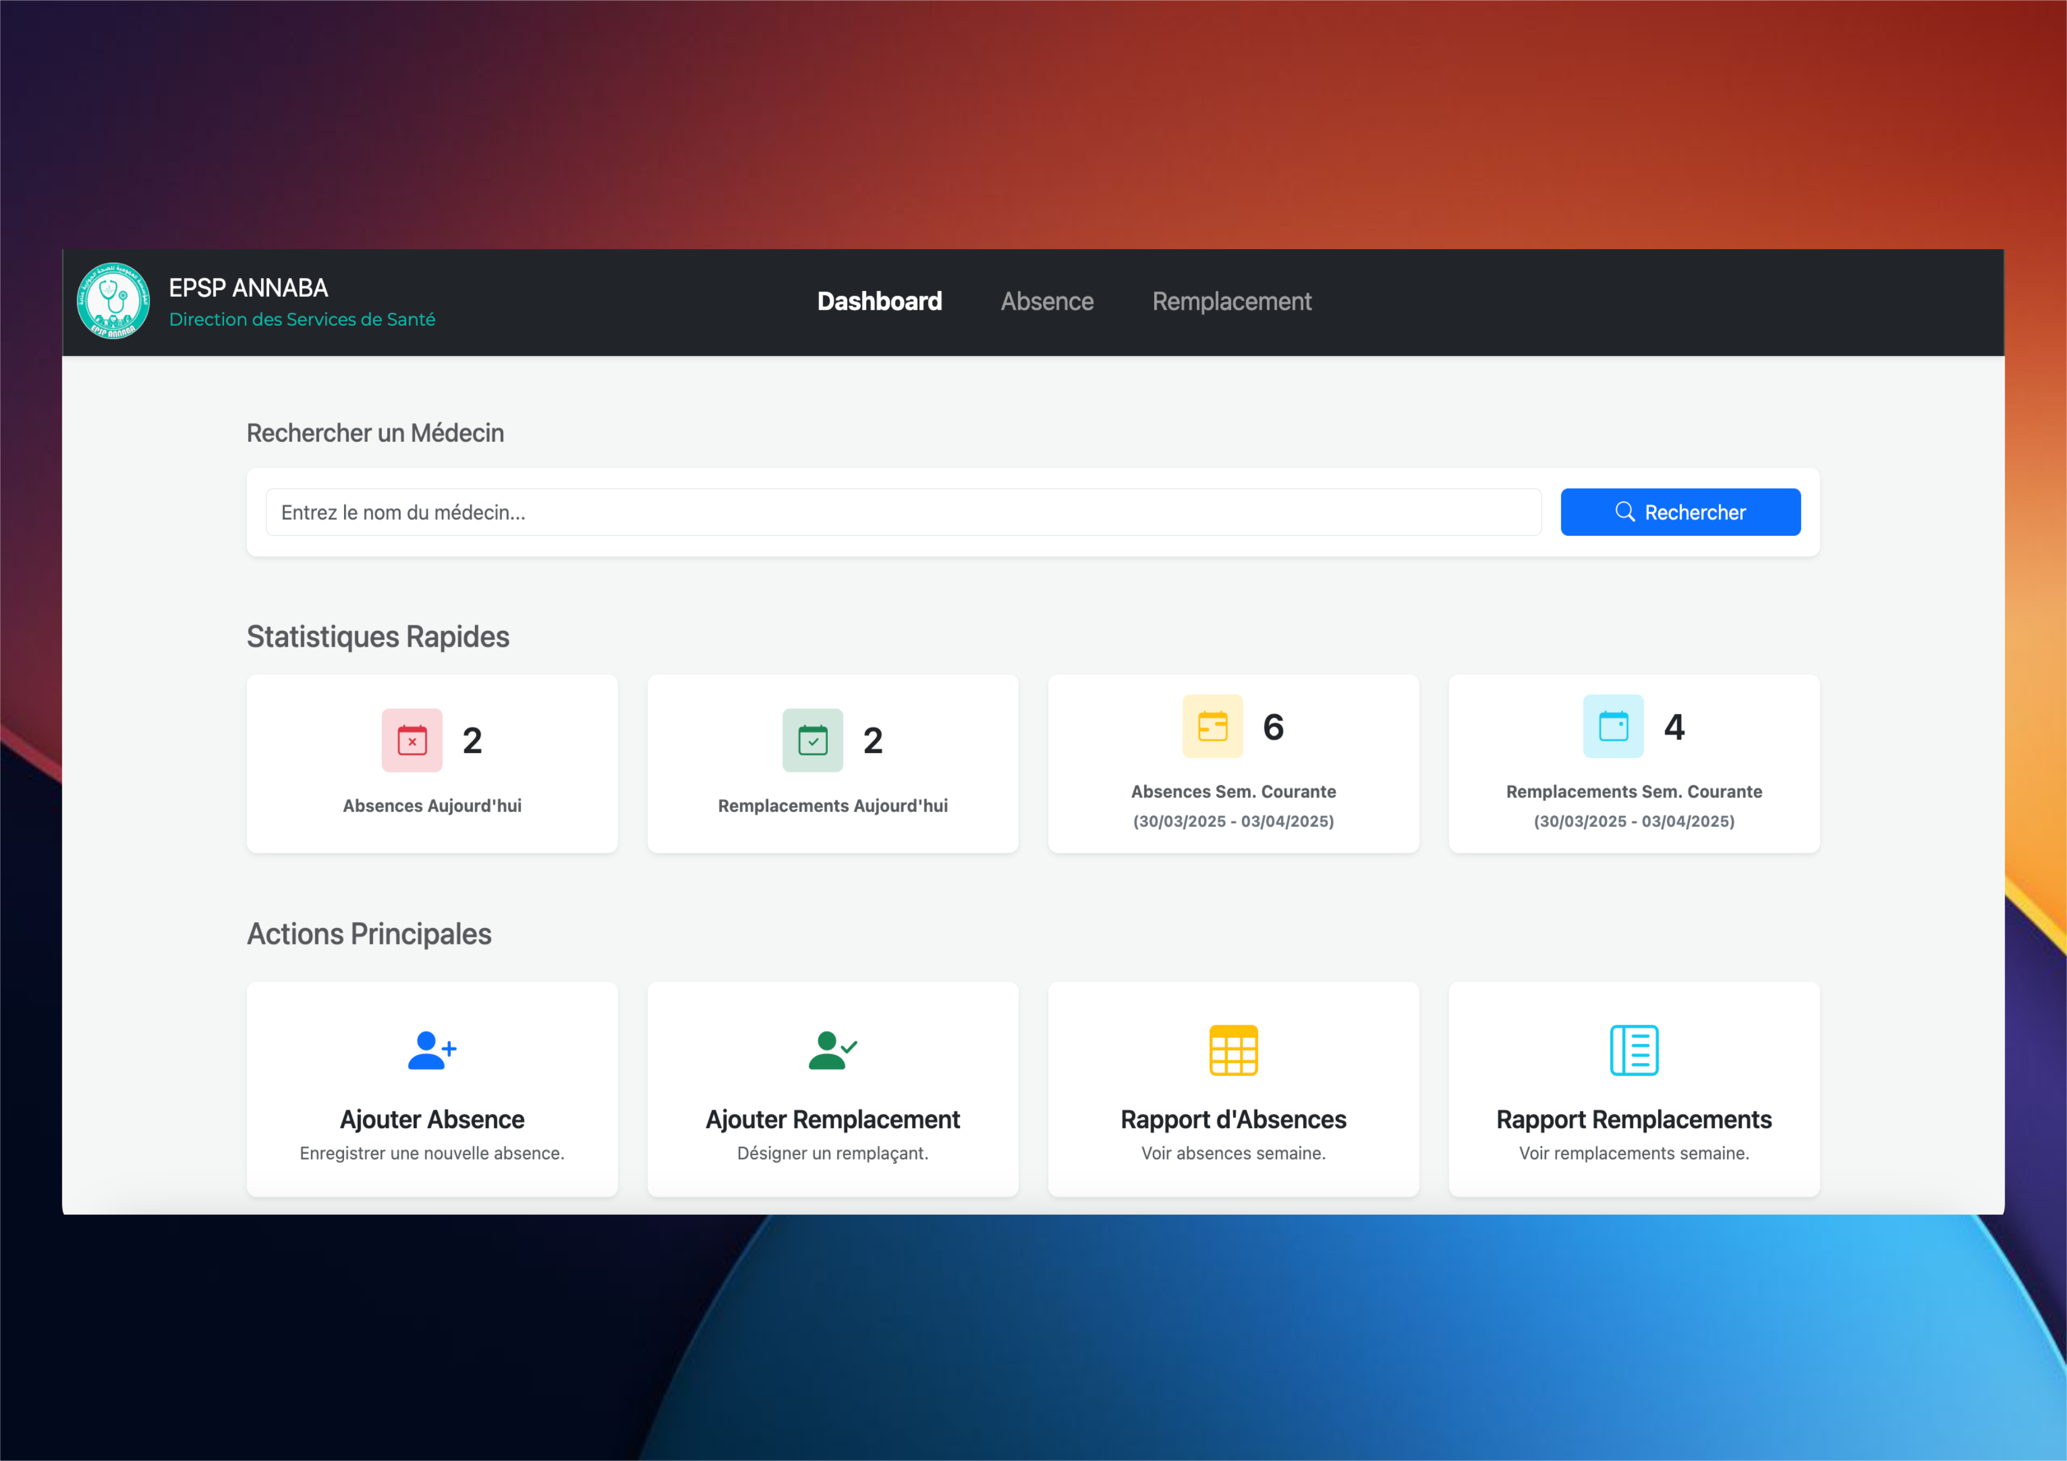Go to the Remplacement nav tab
Image resolution: width=2067 pixels, height=1461 pixels.
(1231, 302)
